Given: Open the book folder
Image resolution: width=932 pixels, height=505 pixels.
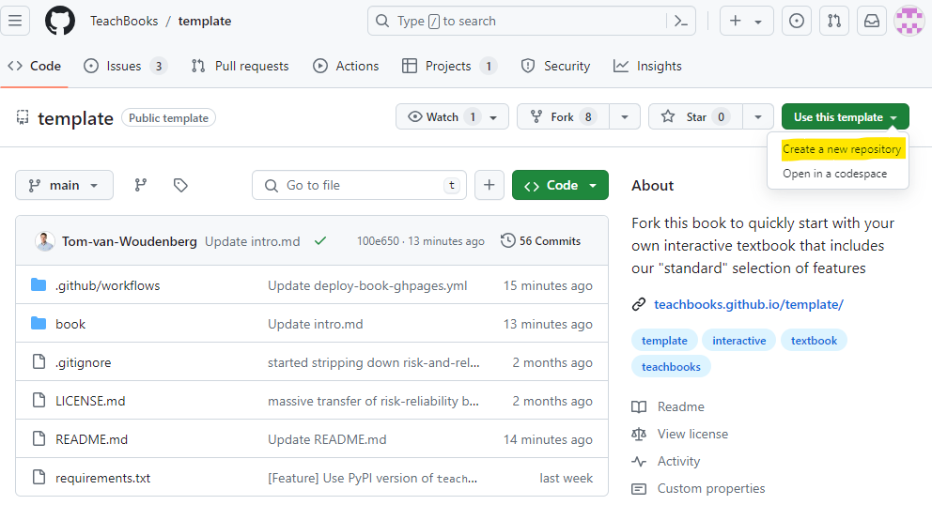Looking at the screenshot, I should pyautogui.click(x=70, y=324).
